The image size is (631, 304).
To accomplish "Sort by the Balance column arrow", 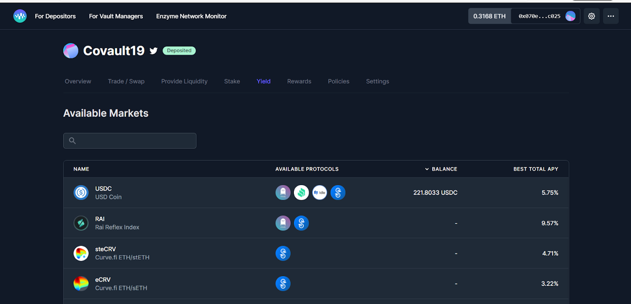I will coord(427,169).
